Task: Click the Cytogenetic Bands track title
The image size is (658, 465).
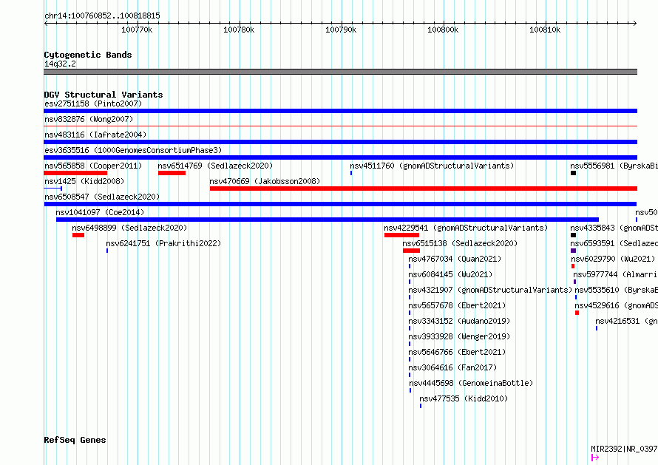Action: coord(88,55)
